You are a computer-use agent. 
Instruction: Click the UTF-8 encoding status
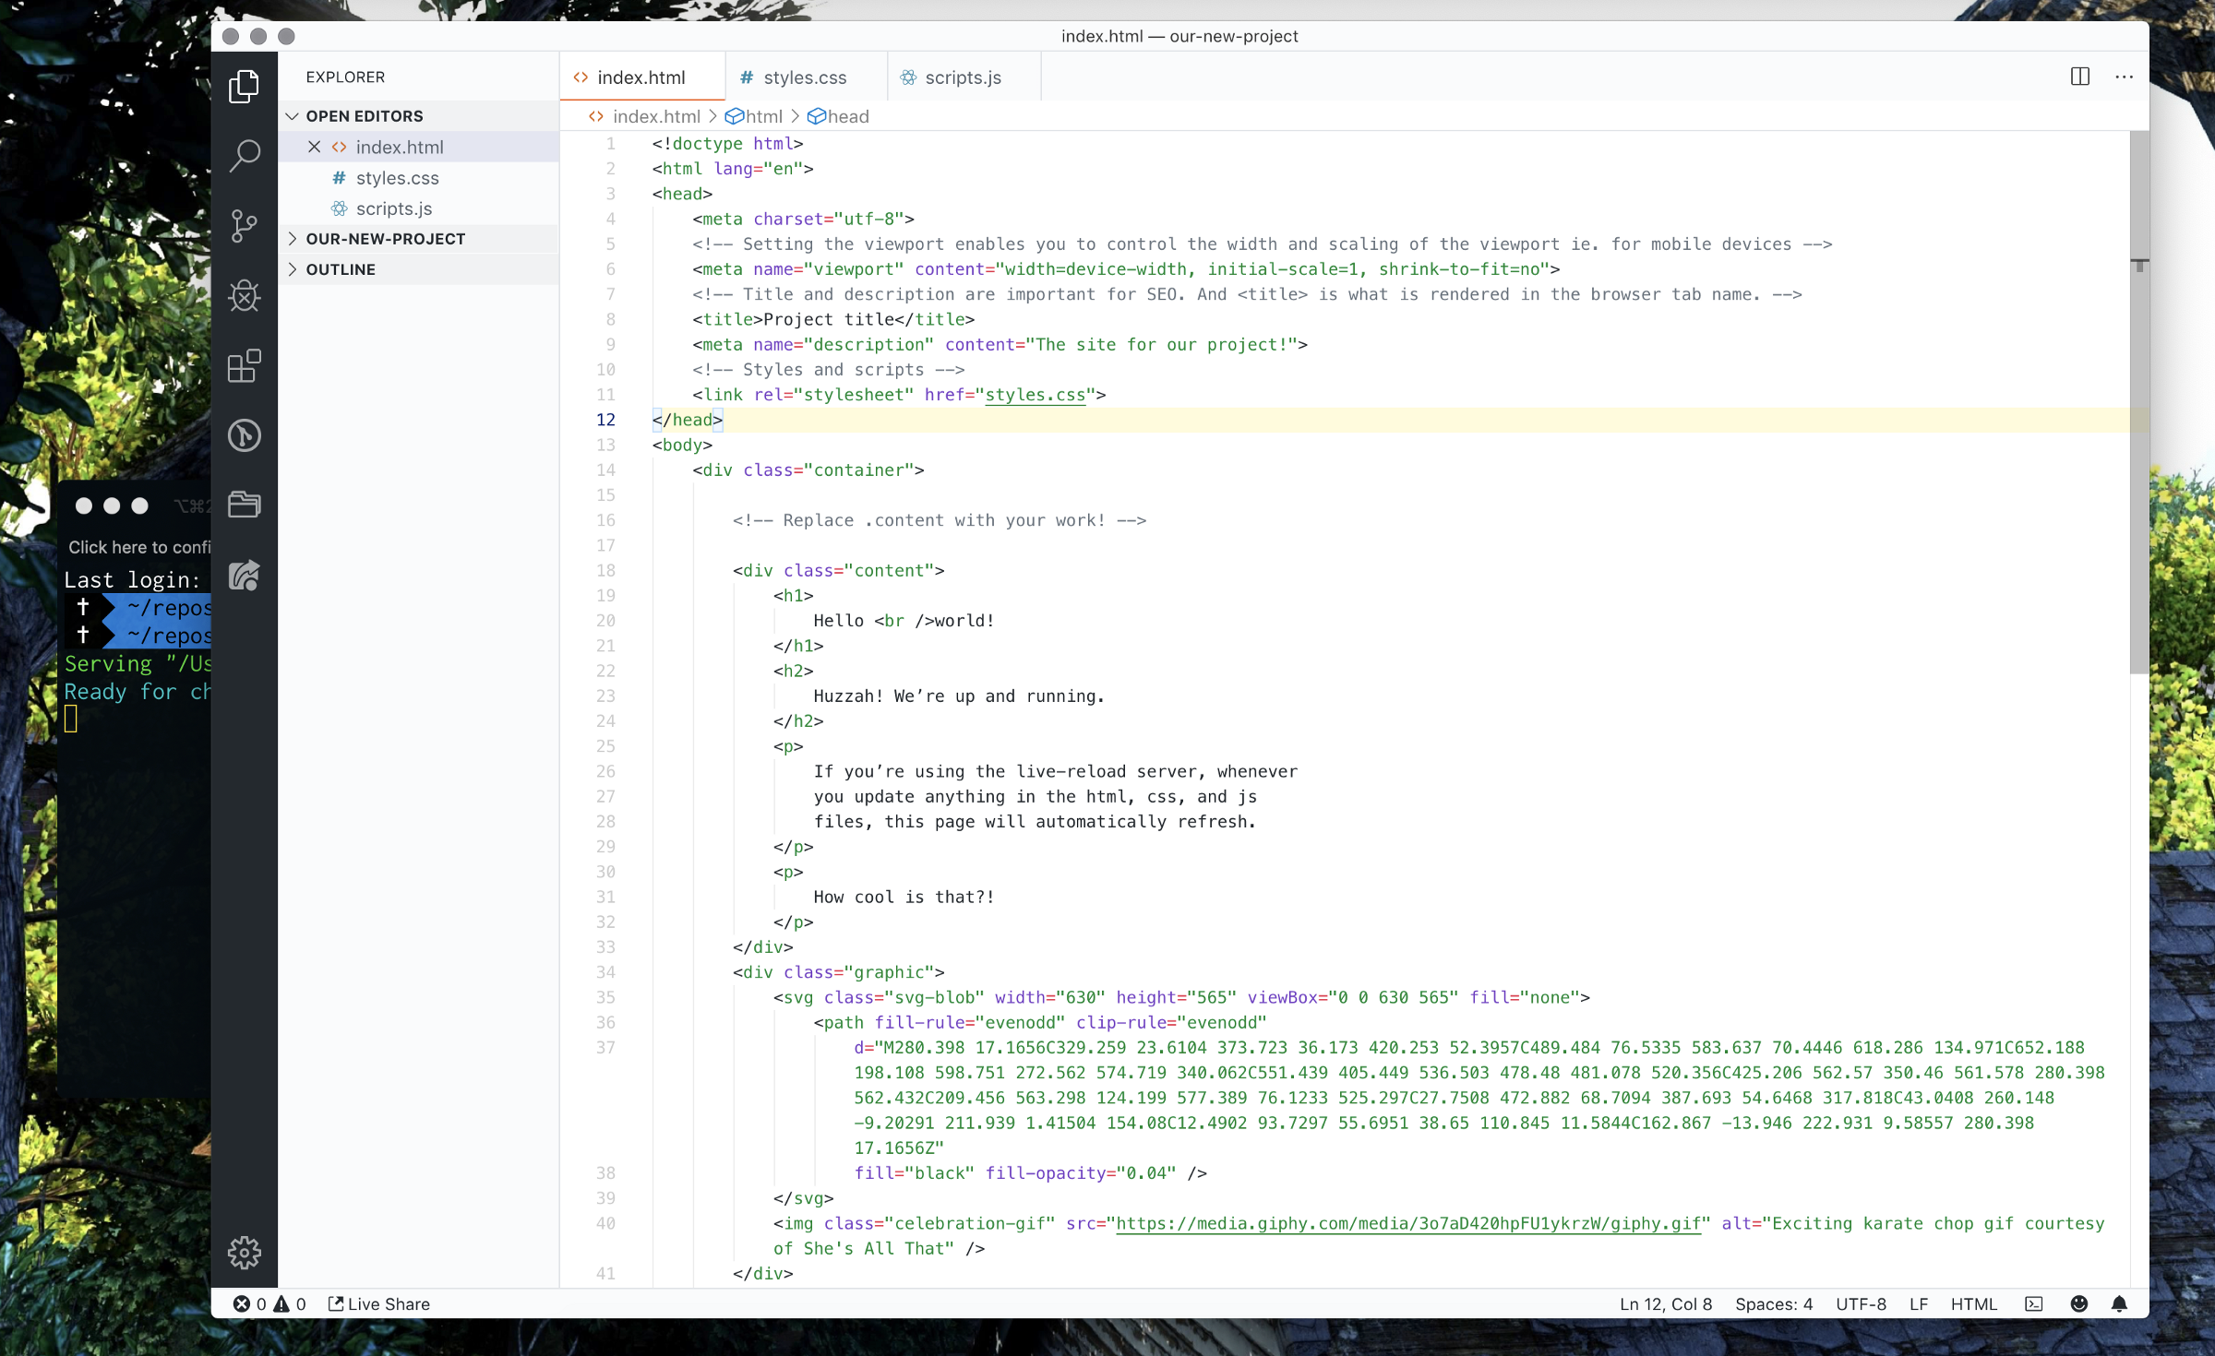coord(1862,1303)
